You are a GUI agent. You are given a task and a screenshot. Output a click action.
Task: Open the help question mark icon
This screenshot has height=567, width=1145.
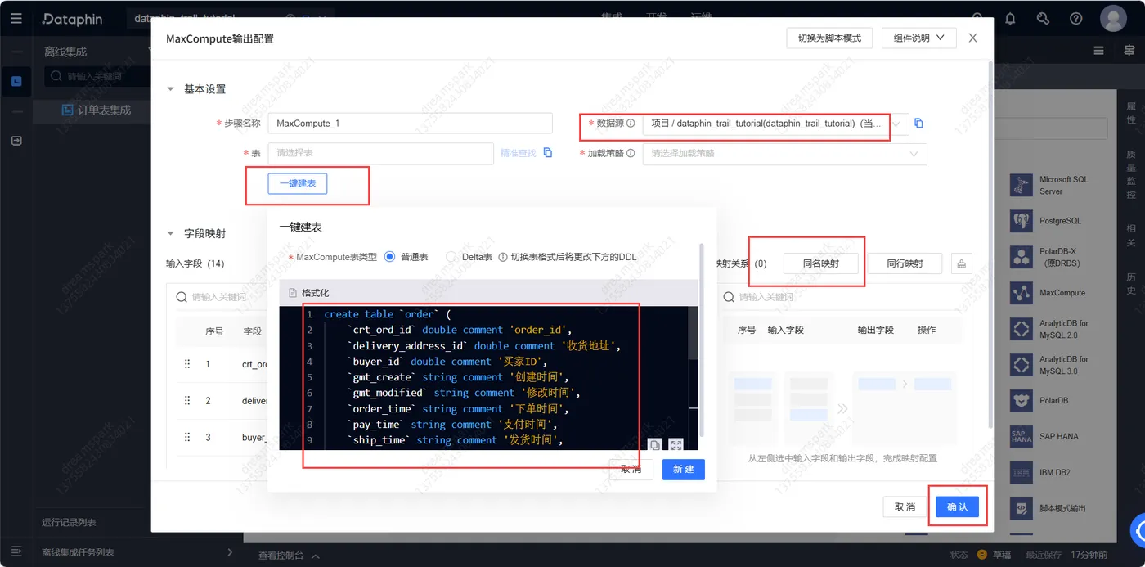click(1075, 18)
